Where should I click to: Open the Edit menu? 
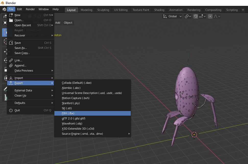19,9
